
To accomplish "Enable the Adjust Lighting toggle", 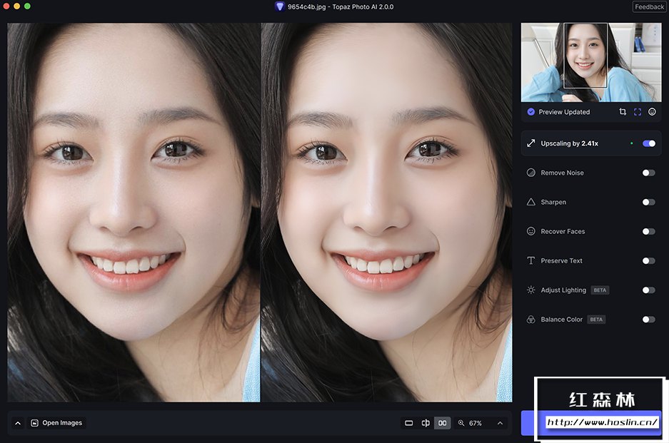I will click(649, 290).
